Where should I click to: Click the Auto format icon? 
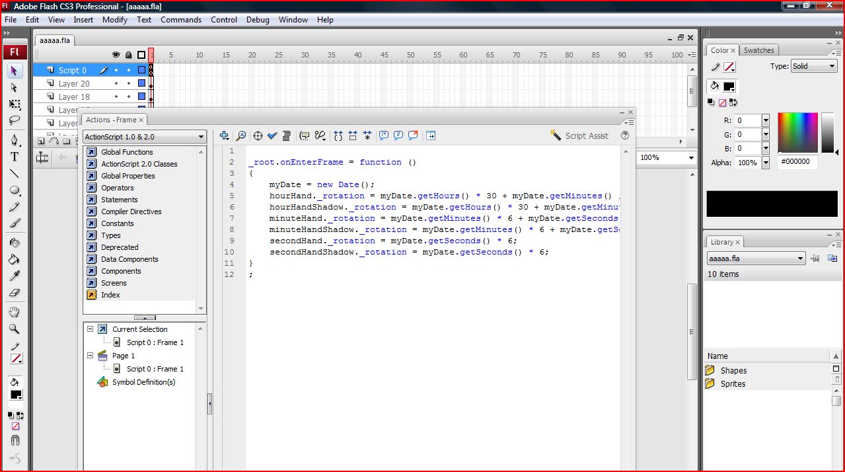(286, 136)
